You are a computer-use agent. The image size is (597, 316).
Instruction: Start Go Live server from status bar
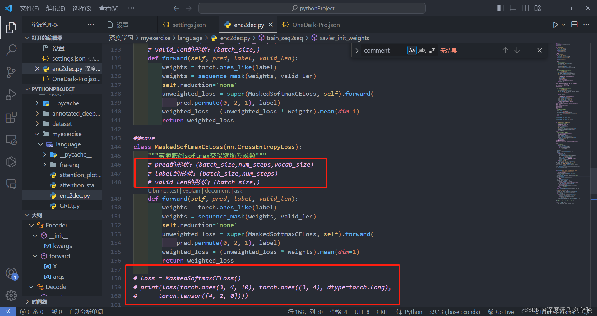pyautogui.click(x=501, y=312)
